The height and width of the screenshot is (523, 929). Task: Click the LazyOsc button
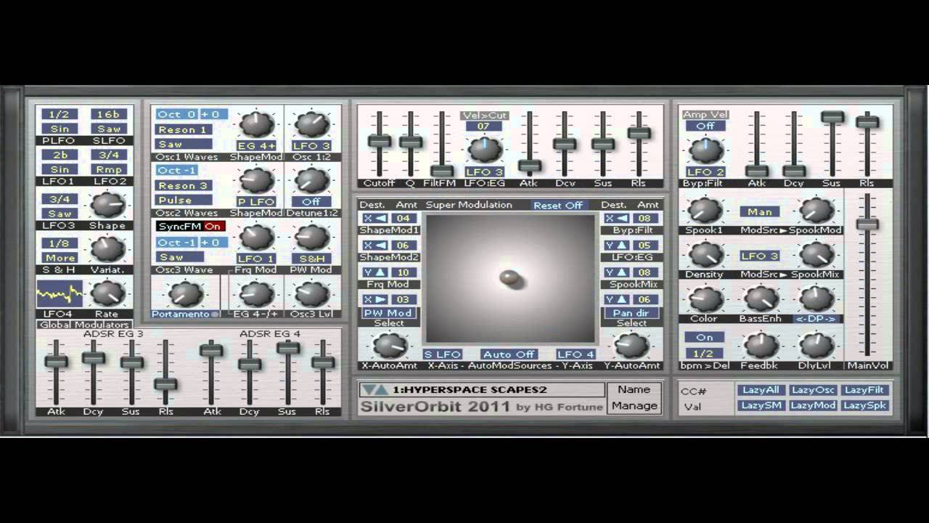pyautogui.click(x=813, y=390)
